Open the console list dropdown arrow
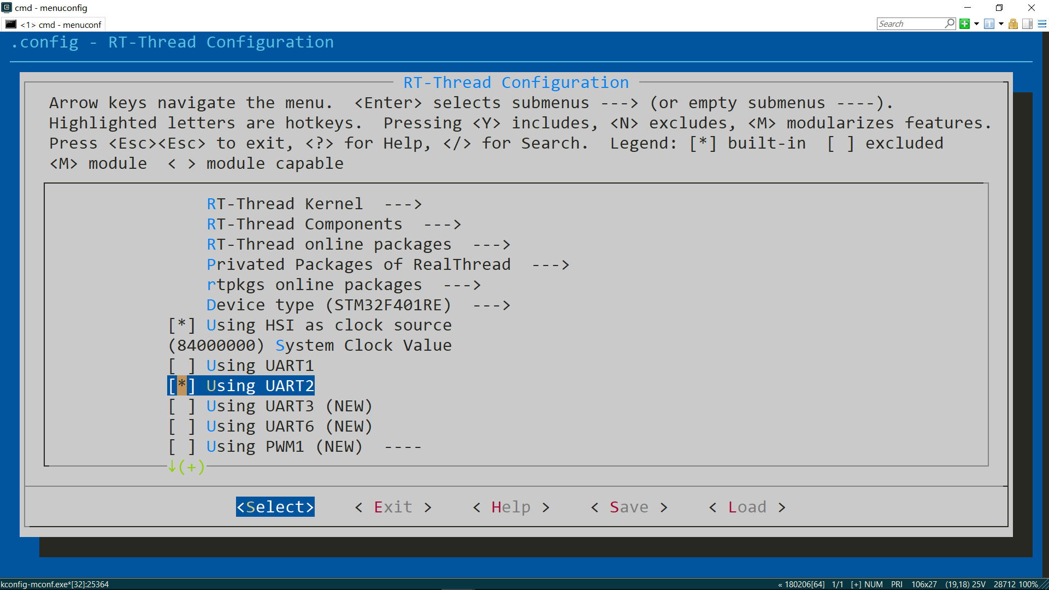The height and width of the screenshot is (590, 1049). coord(1001,23)
